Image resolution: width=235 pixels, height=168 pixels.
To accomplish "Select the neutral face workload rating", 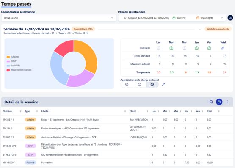I will pos(139,85).
